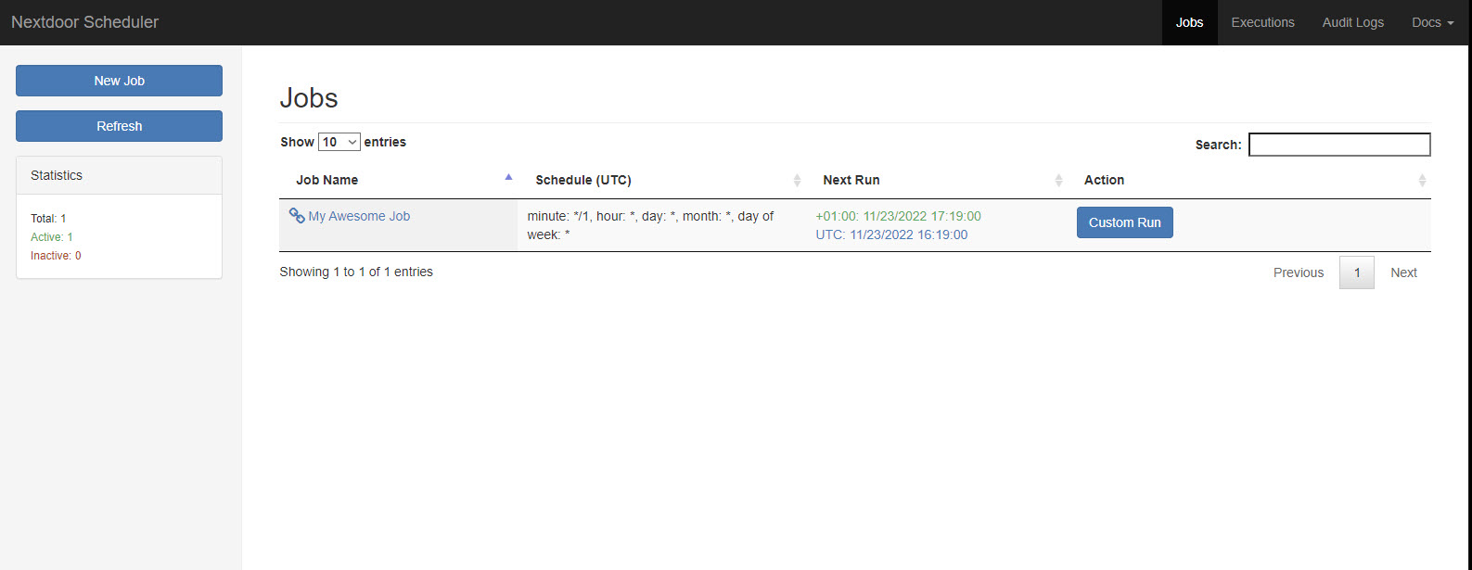The height and width of the screenshot is (570, 1472).
Task: Click the schedule cell with minute: */1
Action: pyautogui.click(x=662, y=225)
